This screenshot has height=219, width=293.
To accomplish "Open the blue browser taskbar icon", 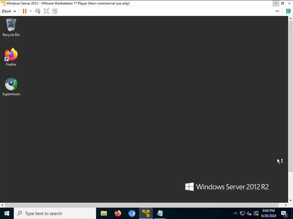I will pos(132,213).
